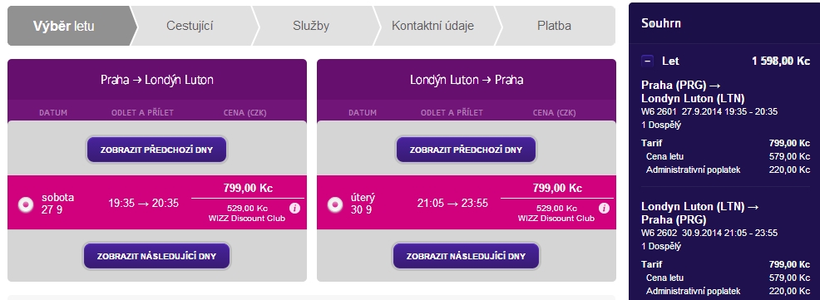Open the Kontaktní údaje step
Screen dimensions: 820x300
(433, 26)
